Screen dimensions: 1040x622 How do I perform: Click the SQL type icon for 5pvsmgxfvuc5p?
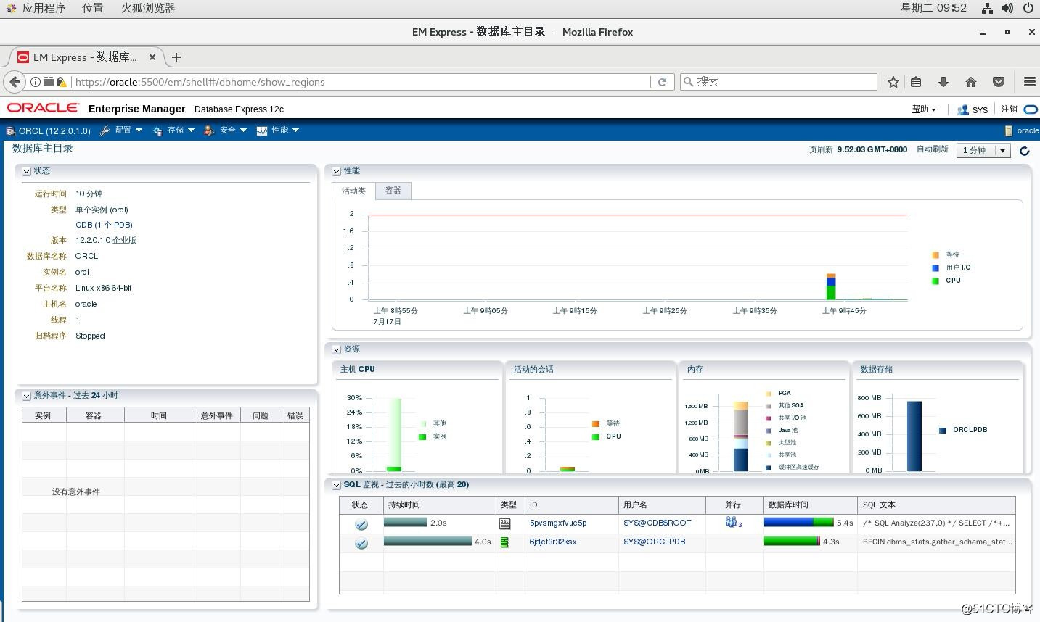click(505, 523)
